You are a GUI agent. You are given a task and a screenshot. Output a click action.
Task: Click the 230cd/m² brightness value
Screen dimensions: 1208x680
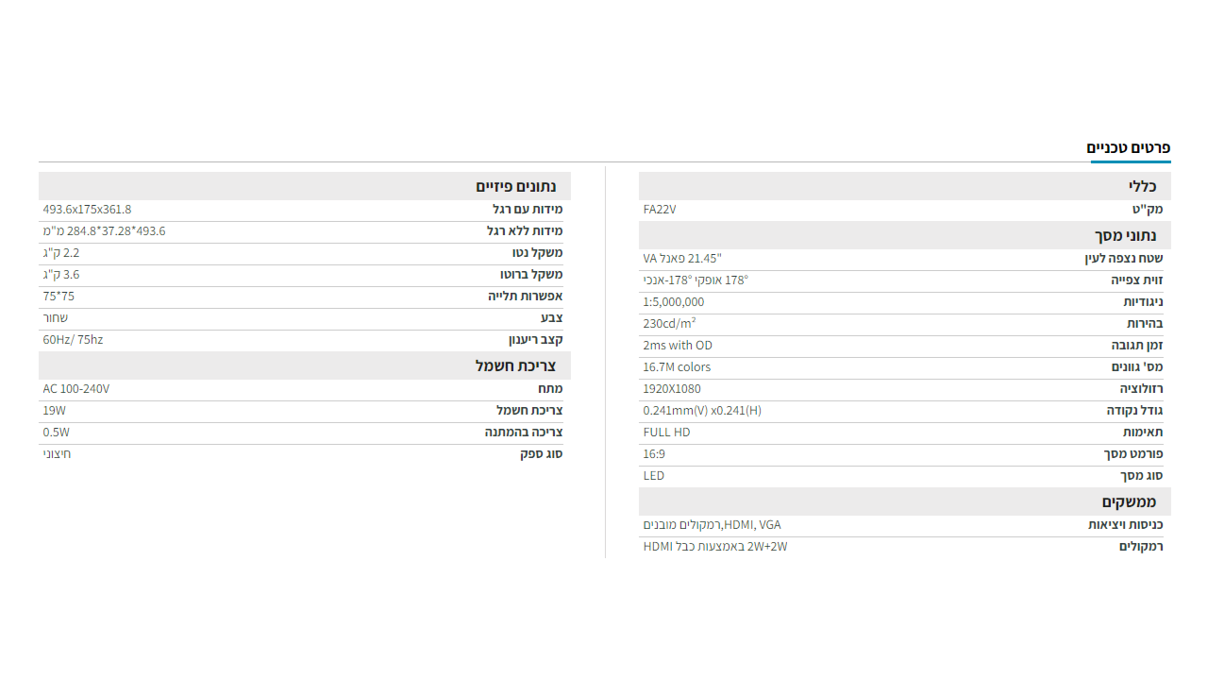click(x=669, y=324)
